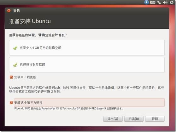The width and height of the screenshot is (176, 132).
Task: Click the 安装中下载更新 label text
Action: pyautogui.click(x=25, y=77)
